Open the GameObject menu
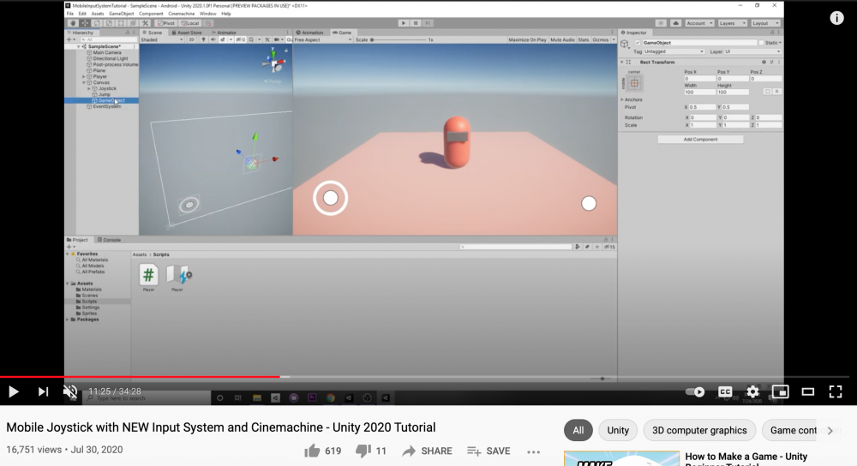This screenshot has height=466, width=857. pos(122,14)
